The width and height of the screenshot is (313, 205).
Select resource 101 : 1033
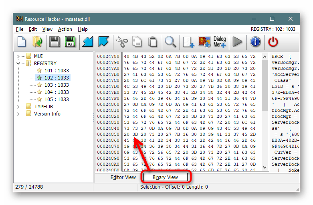pos(57,71)
